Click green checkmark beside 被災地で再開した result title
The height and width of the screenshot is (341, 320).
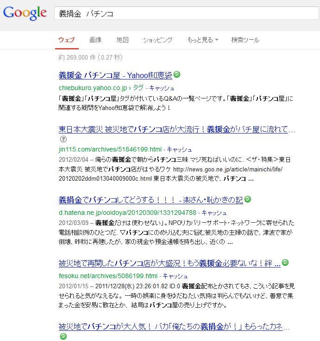coord(285,262)
